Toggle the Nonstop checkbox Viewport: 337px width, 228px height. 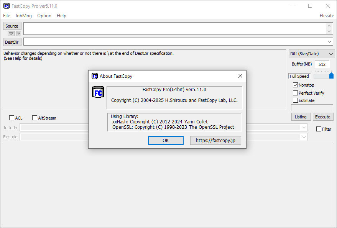(295, 85)
